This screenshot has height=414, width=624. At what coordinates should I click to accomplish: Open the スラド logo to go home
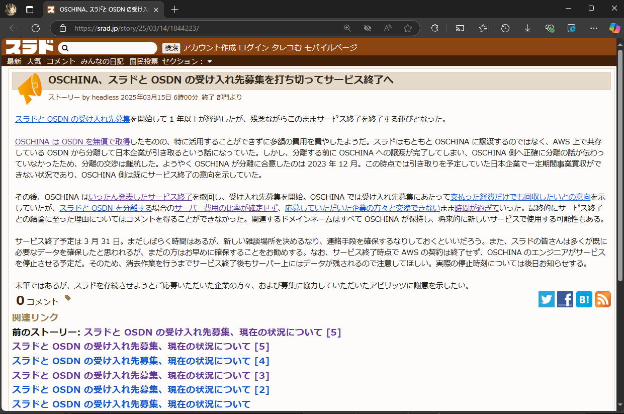tap(29, 47)
